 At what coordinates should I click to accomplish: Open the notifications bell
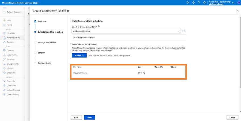tap(187, 3)
